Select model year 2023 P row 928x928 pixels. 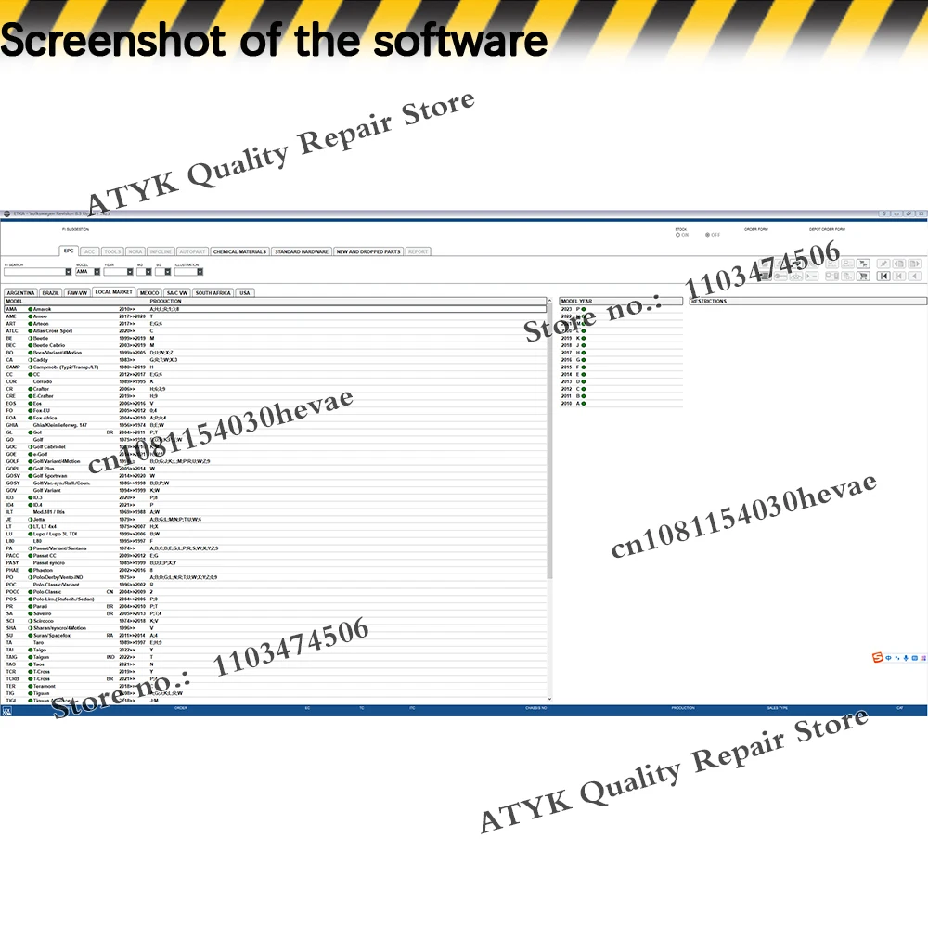621,309
